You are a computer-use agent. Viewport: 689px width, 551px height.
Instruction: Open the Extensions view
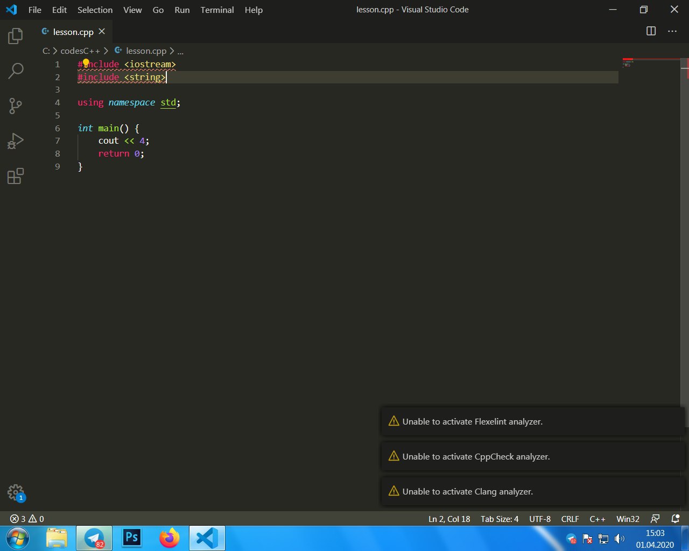point(16,176)
